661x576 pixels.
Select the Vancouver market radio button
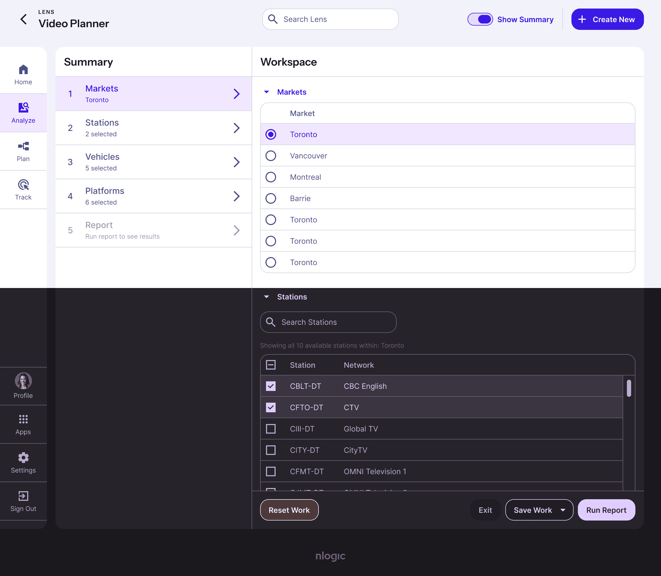point(271,156)
